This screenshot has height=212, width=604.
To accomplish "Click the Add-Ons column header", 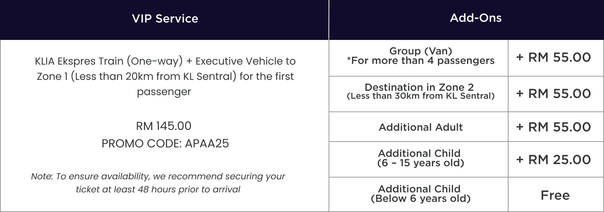I will [475, 18].
